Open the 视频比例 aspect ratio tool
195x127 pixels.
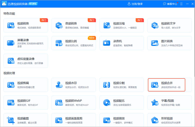point(74,43)
